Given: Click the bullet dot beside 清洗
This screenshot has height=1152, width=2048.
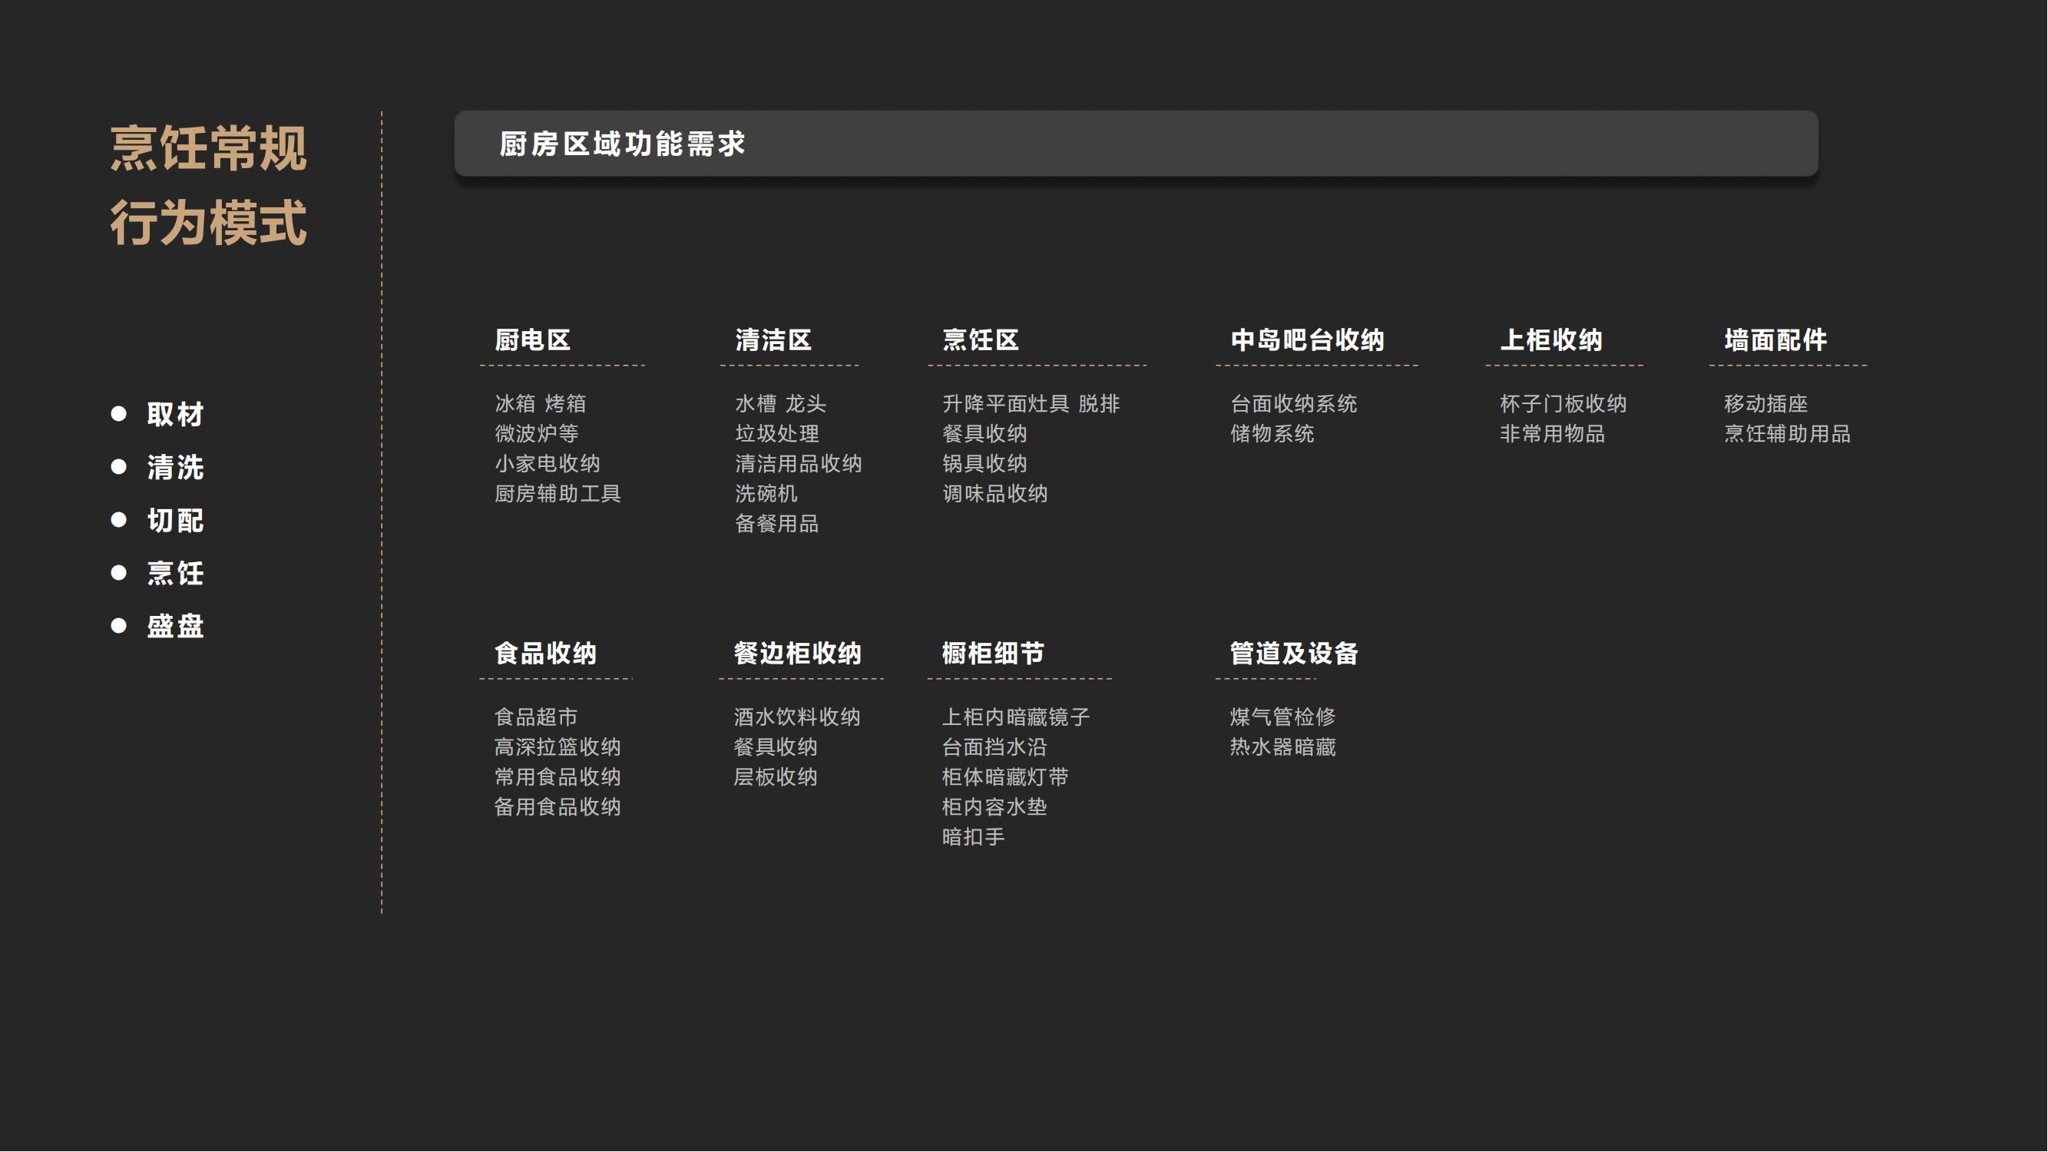Looking at the screenshot, I should coord(118,467).
